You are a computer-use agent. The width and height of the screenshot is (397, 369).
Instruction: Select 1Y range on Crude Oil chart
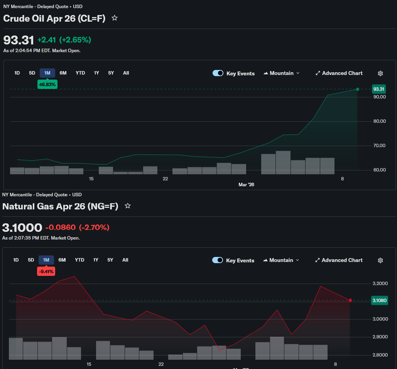click(x=96, y=73)
